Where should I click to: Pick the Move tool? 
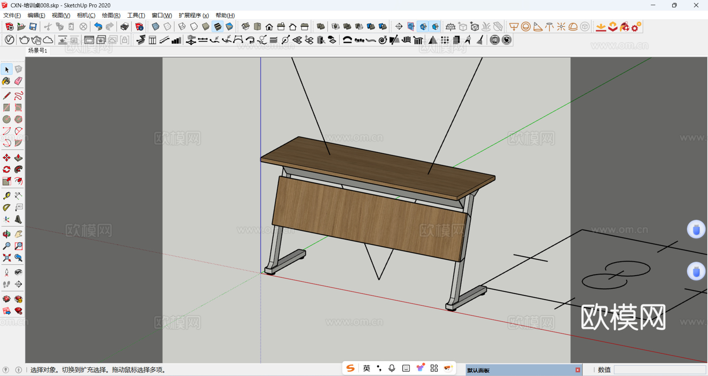tap(7, 158)
